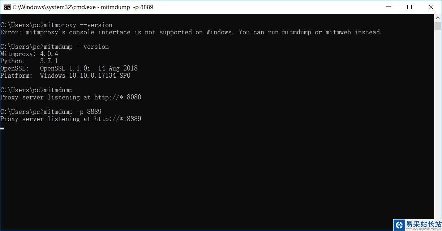The width and height of the screenshot is (442, 231).
Task: Click the window title bar text
Action: [83, 7]
